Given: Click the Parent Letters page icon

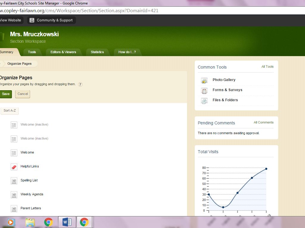Looking at the screenshot, I should [x=14, y=208].
